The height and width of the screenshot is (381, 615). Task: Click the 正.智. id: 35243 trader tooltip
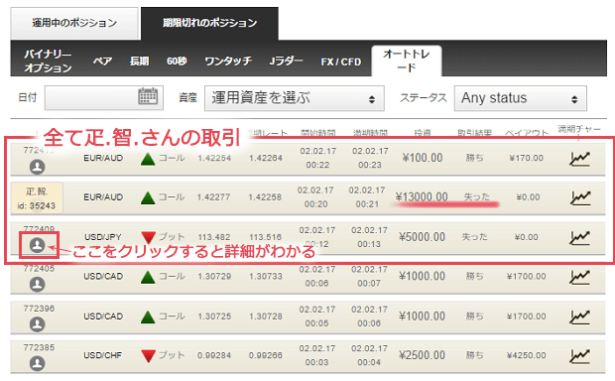[x=37, y=197]
